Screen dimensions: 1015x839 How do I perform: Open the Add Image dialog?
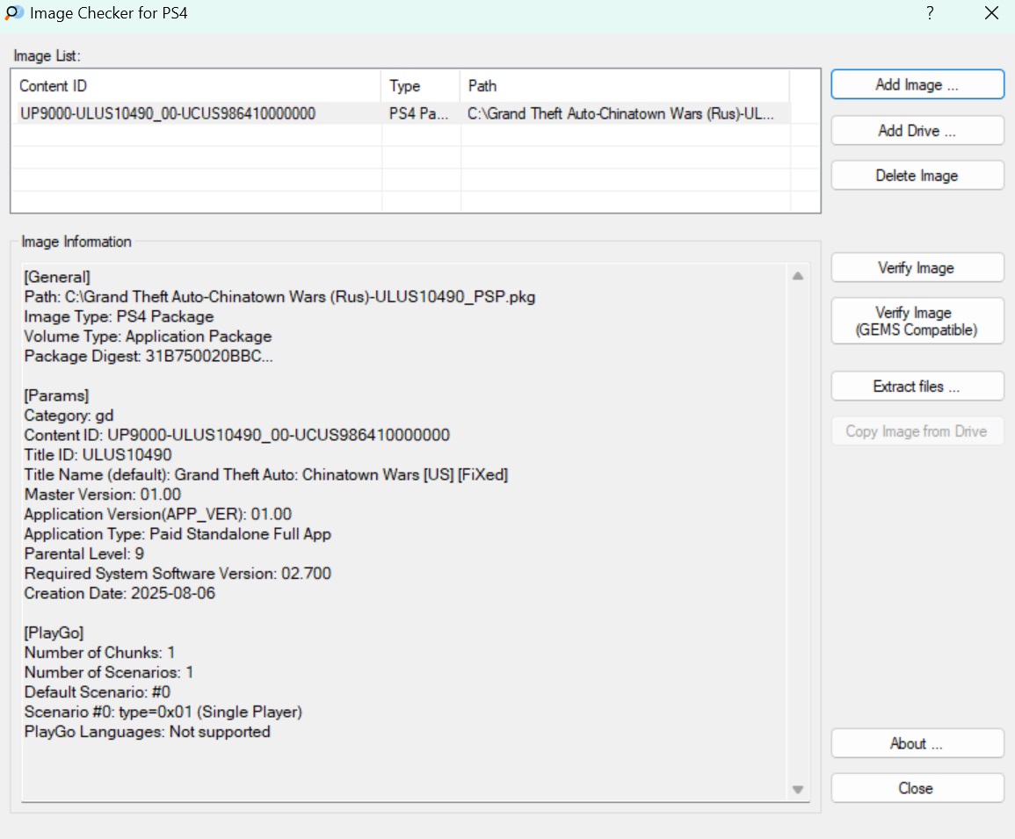pos(917,85)
